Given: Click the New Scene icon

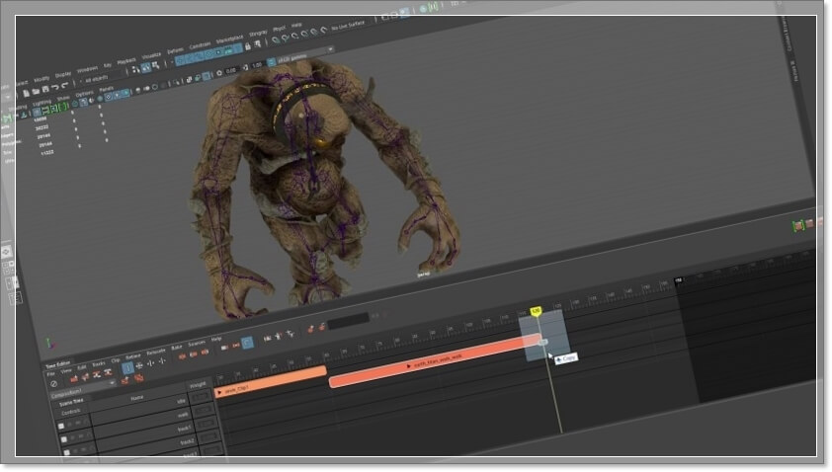Looking at the screenshot, I should 26,94.
